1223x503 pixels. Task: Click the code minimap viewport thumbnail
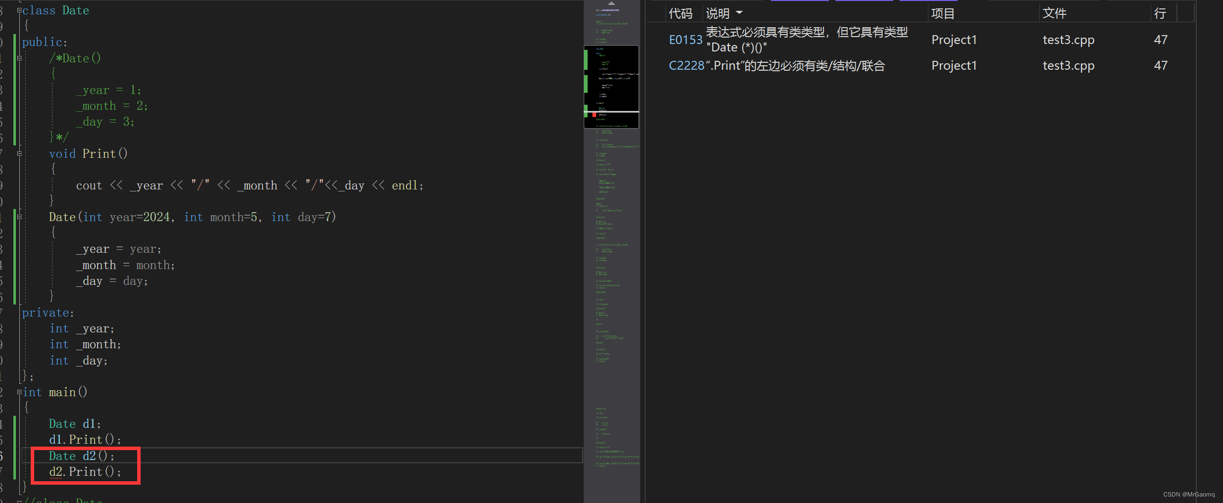click(x=611, y=87)
